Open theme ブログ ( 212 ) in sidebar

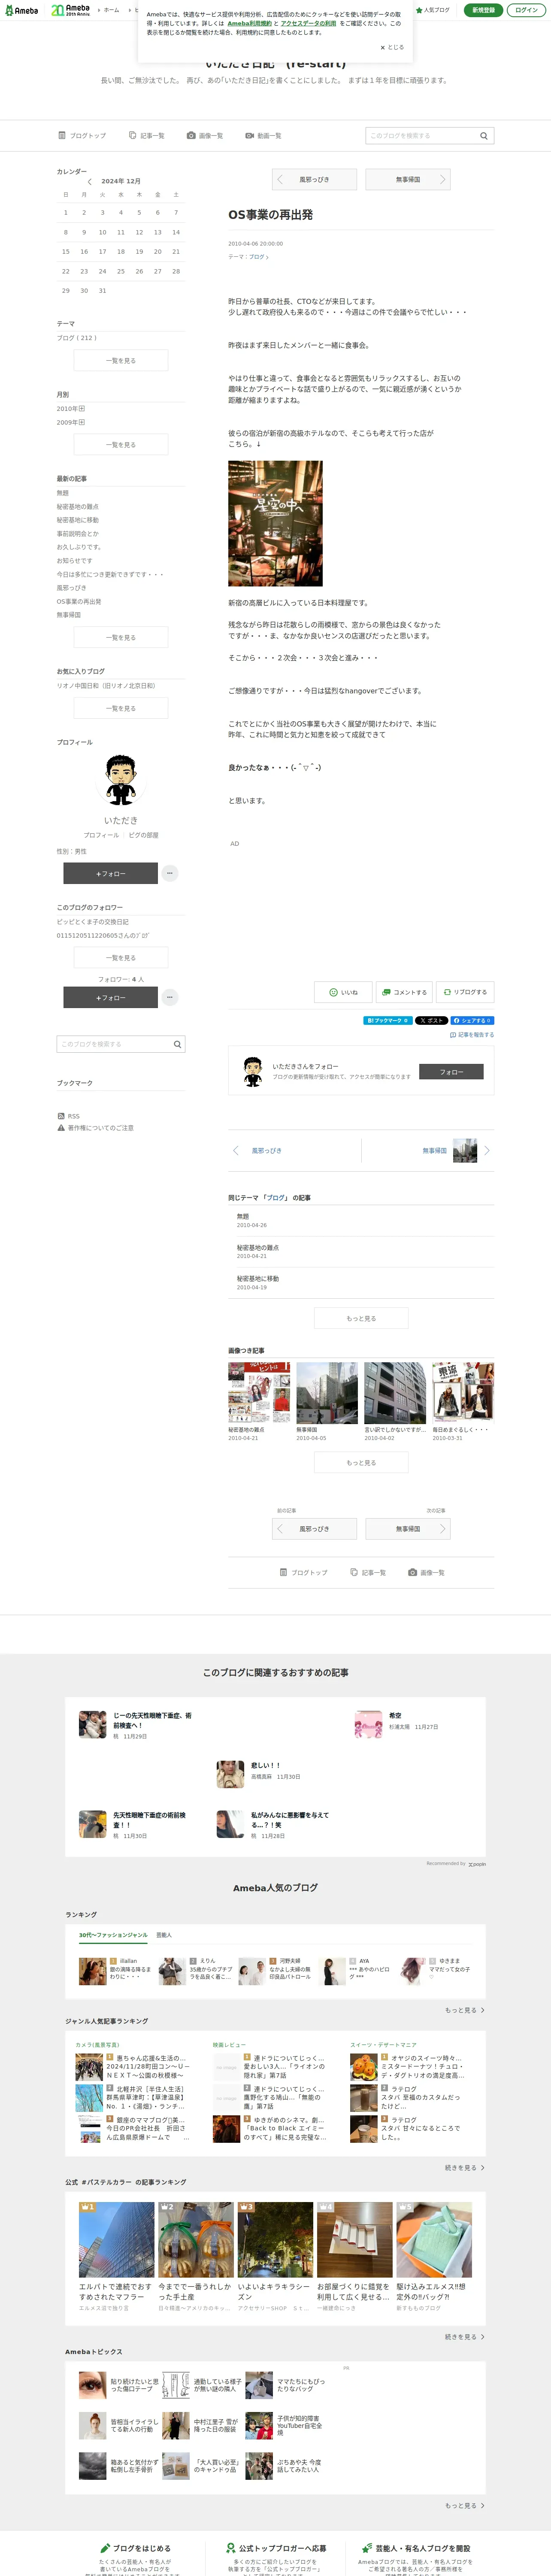[77, 338]
